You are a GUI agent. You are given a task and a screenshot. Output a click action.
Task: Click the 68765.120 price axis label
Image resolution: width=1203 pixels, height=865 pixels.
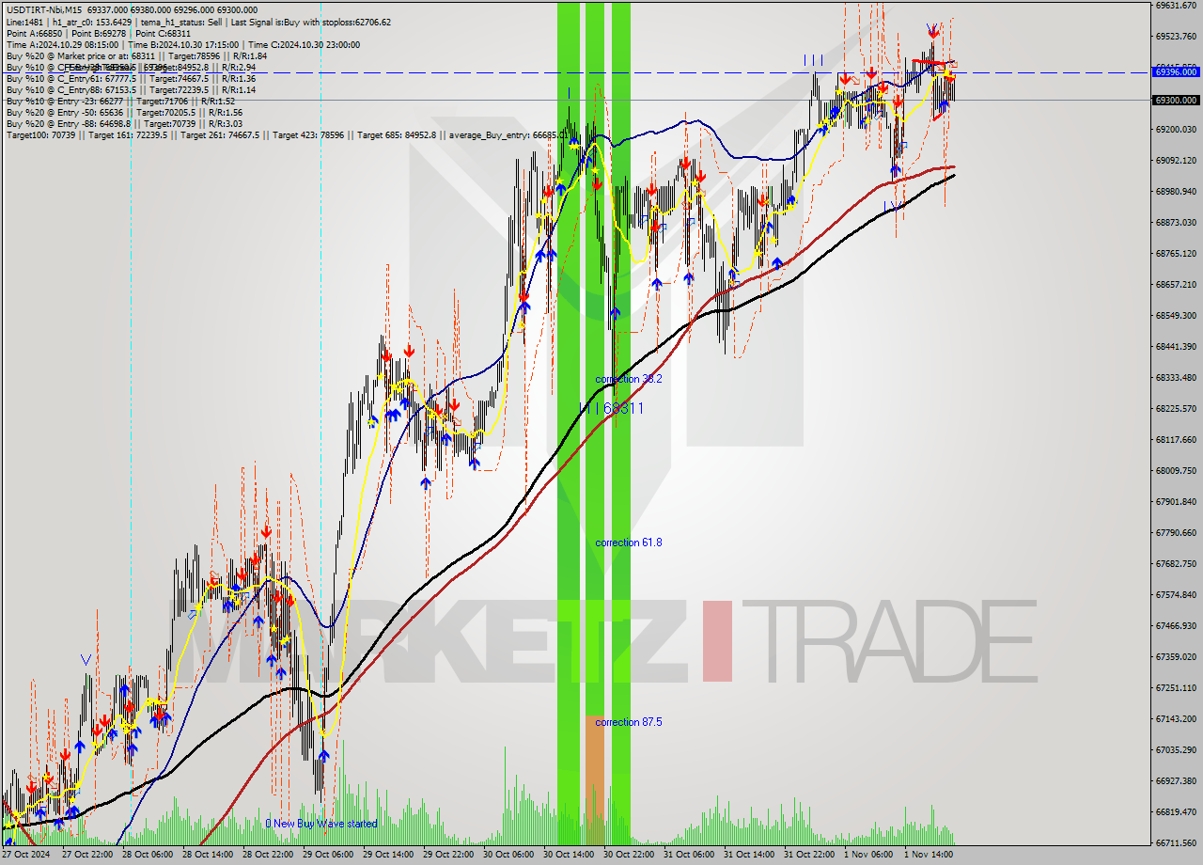[x=1177, y=253]
